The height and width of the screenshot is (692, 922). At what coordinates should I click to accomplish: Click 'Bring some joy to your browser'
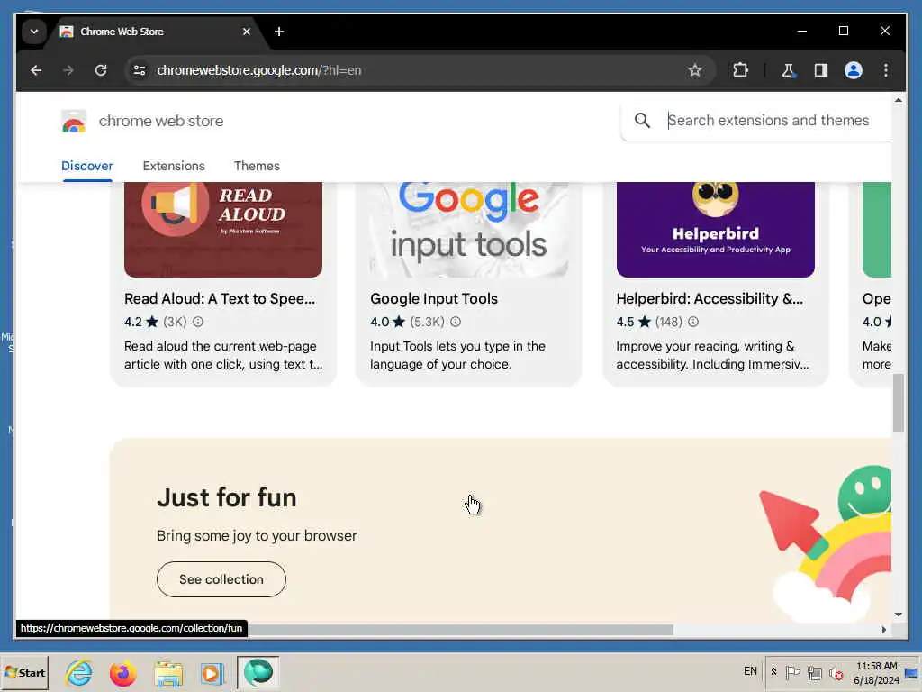coord(257,536)
